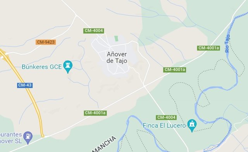Click the Finca El Lucero landmark pin
This screenshot has height=152, width=248.
tap(192, 125)
